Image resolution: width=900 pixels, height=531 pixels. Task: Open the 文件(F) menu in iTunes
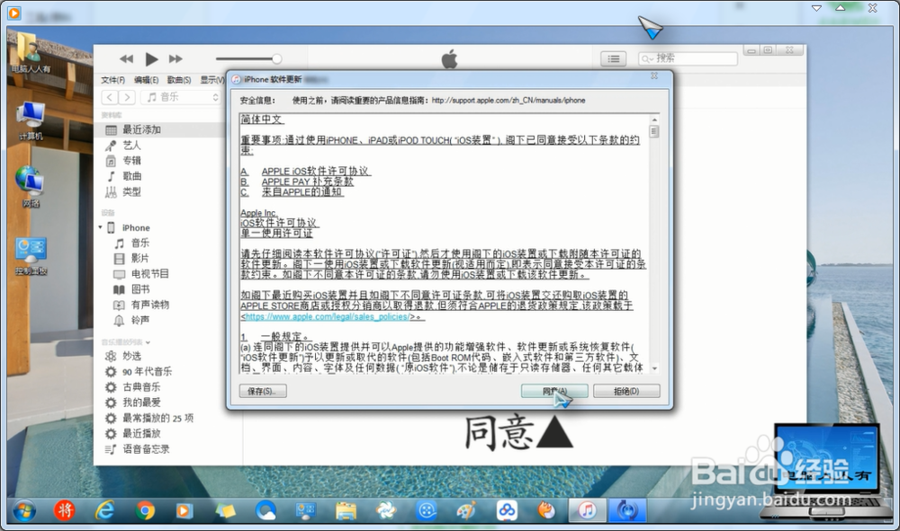[x=113, y=80]
